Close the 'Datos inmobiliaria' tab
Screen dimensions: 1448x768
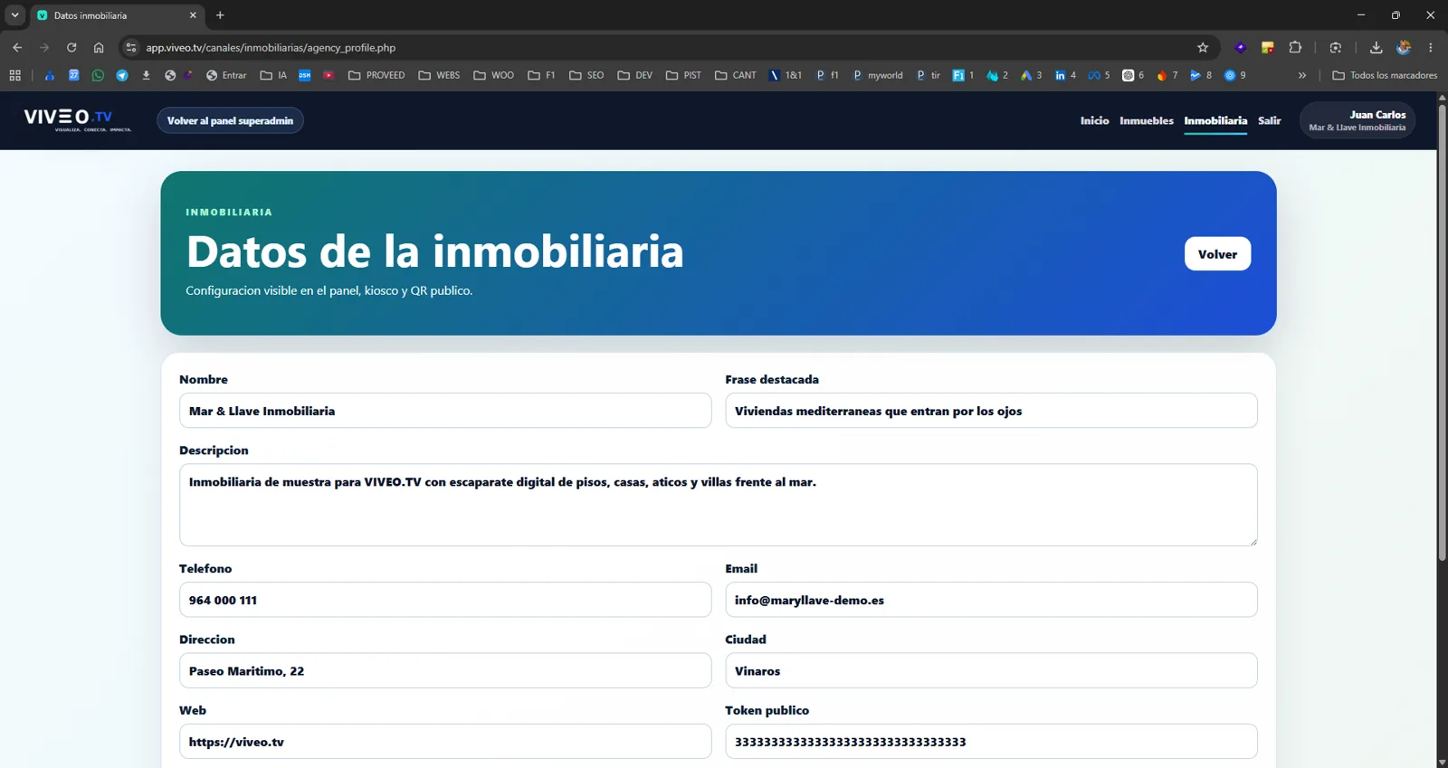tap(193, 15)
